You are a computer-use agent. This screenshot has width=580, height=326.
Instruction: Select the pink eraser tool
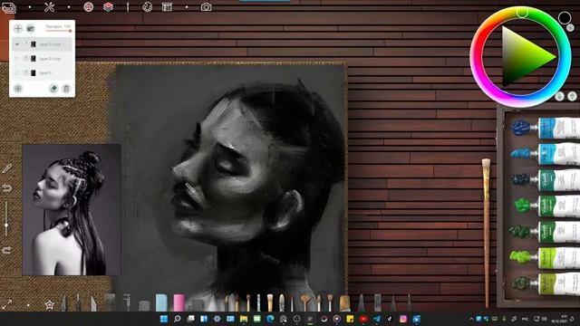[x=179, y=302]
